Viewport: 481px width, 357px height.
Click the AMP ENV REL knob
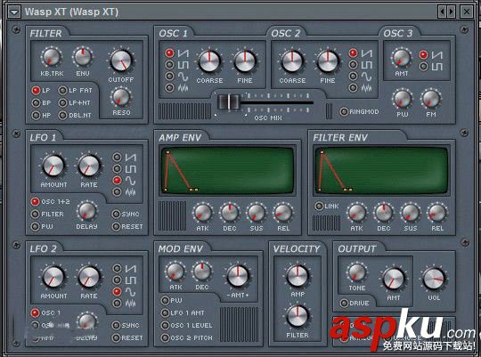(x=283, y=213)
